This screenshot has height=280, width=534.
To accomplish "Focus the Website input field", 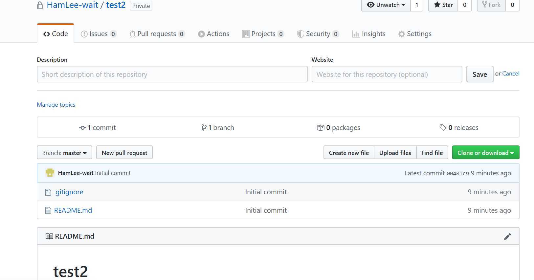I will click(x=387, y=74).
